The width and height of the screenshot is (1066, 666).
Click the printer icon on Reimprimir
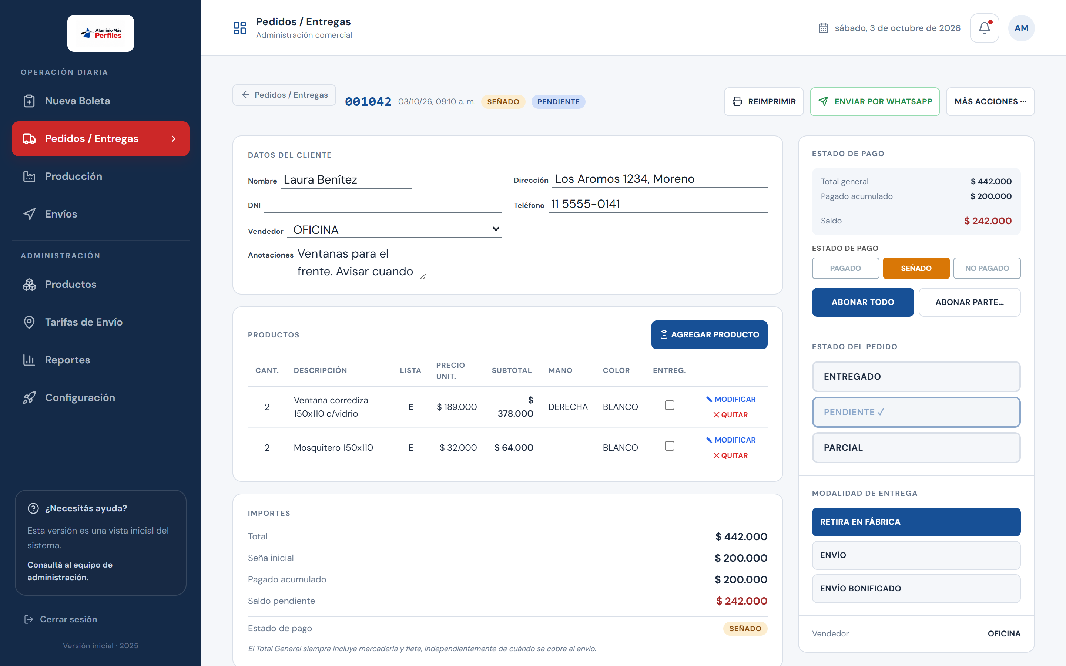737,102
